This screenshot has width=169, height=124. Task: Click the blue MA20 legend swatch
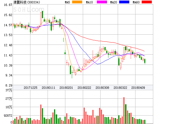click(124, 2)
